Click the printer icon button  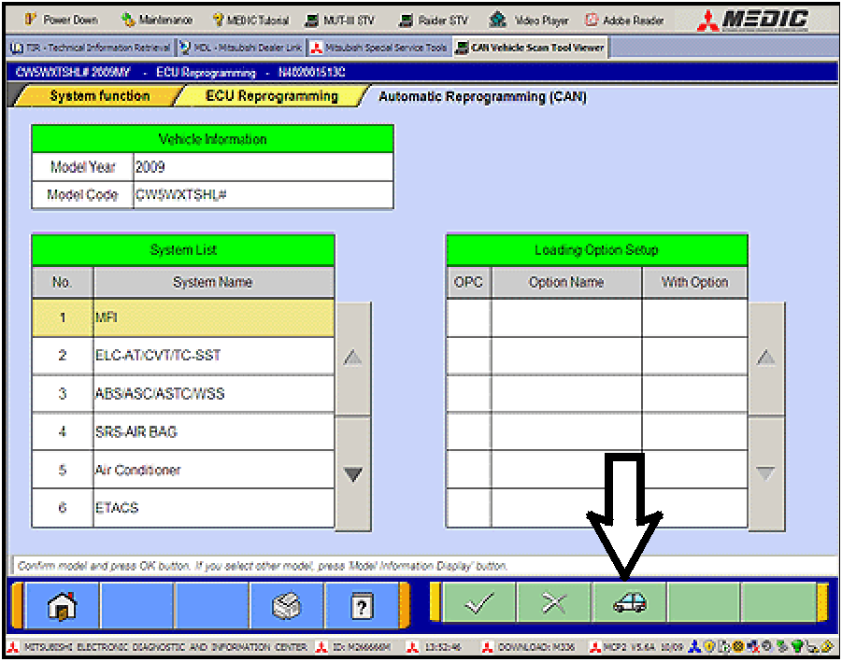[x=286, y=605]
